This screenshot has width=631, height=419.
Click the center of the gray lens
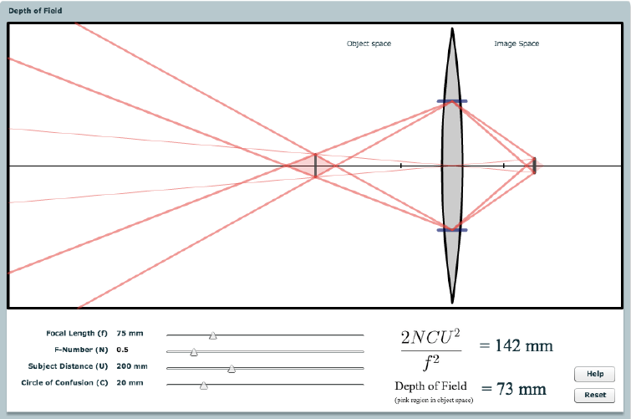[x=452, y=166]
